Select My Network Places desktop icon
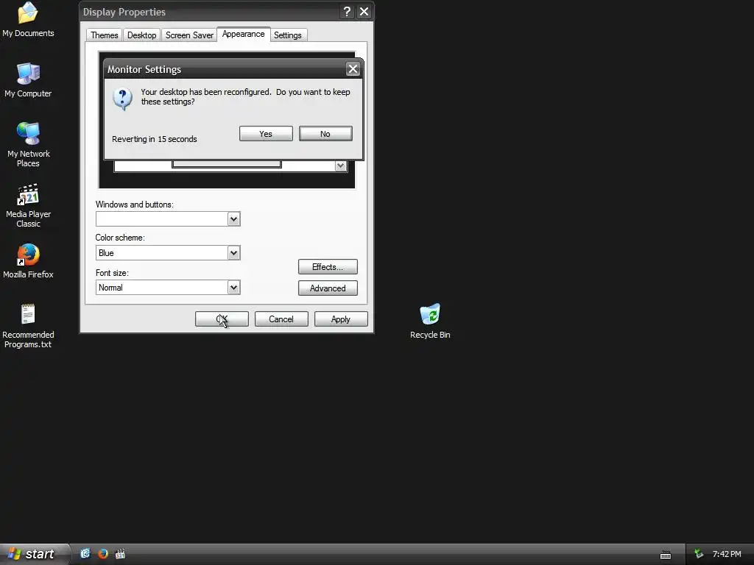The width and height of the screenshot is (754, 565). tap(28, 144)
